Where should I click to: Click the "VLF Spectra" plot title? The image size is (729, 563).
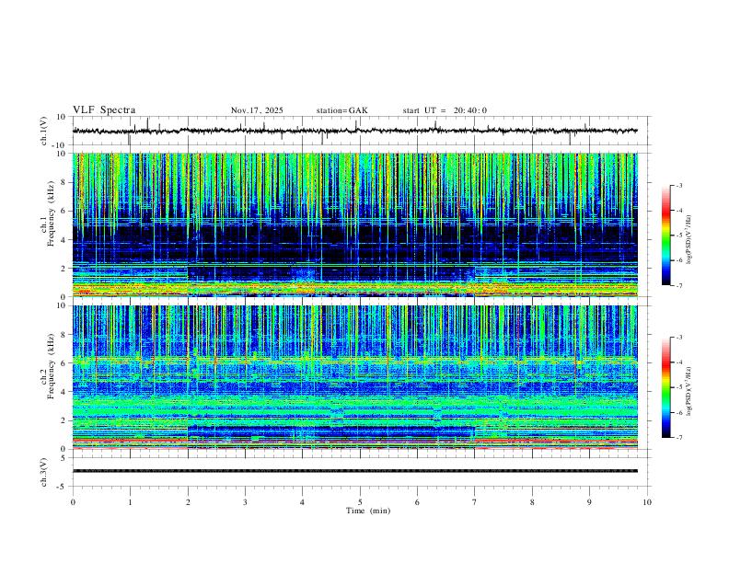[104, 110]
